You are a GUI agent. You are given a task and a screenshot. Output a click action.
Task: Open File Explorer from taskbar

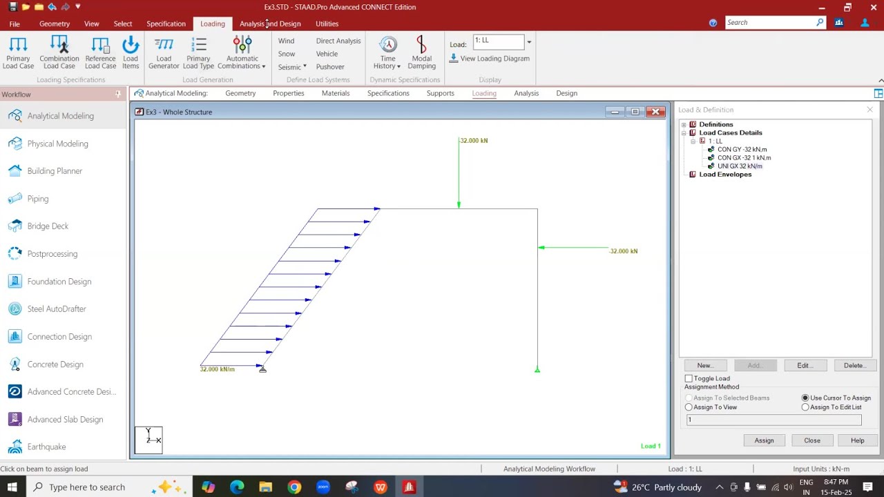tap(265, 487)
